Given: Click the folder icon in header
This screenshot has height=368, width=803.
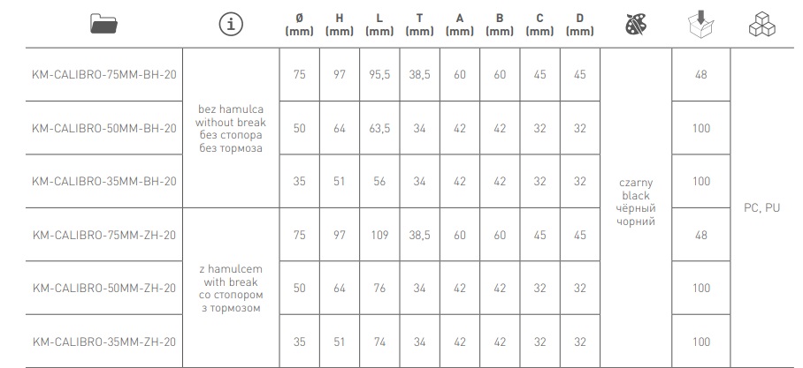Looking at the screenshot, I should pyautogui.click(x=103, y=24).
